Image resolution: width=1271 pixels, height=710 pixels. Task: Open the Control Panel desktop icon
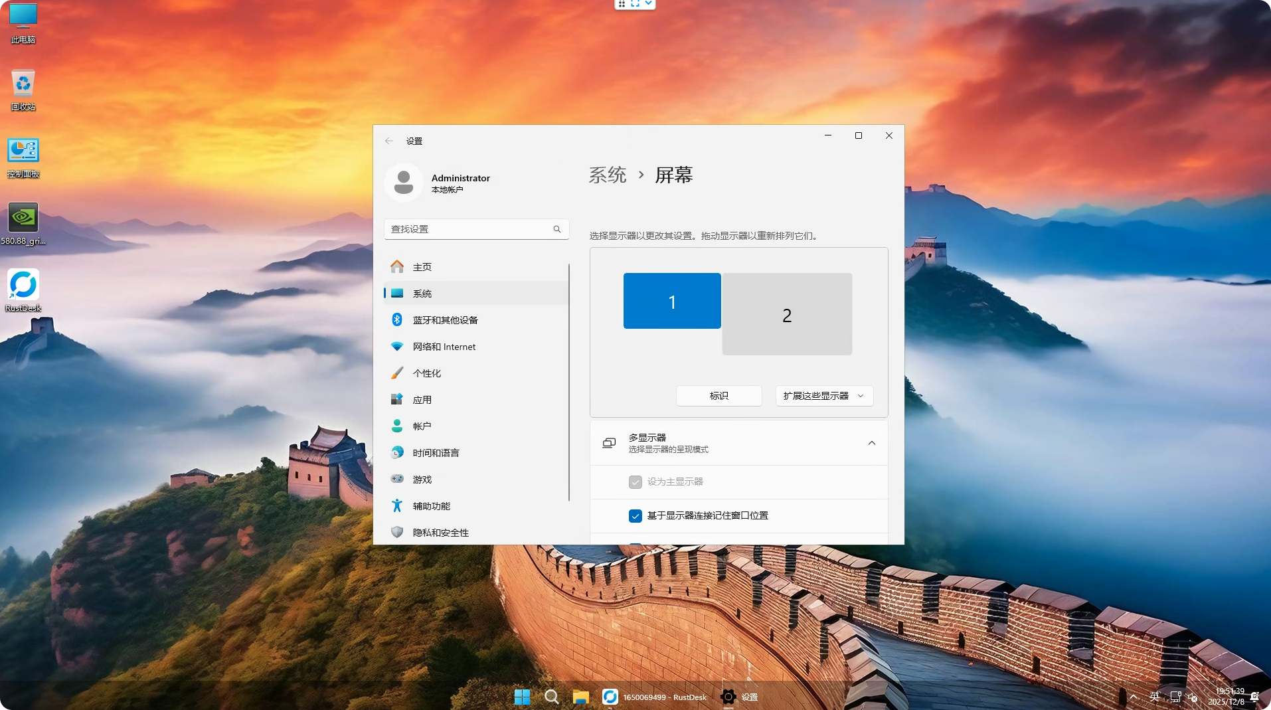point(23,152)
